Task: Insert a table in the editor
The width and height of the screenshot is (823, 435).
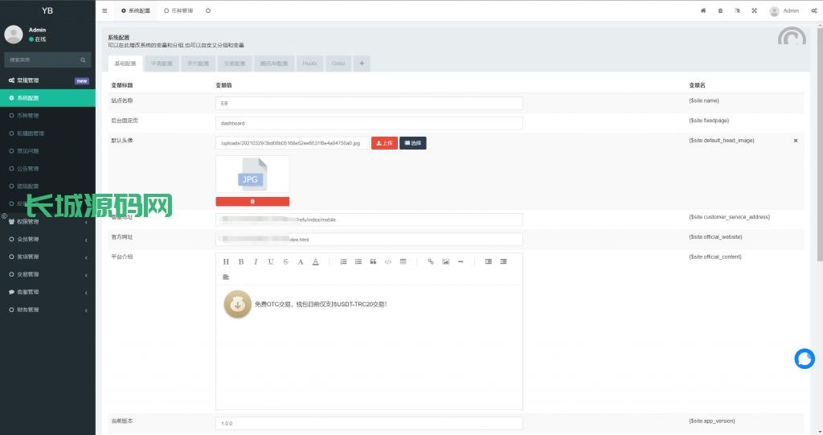Action: 403,261
